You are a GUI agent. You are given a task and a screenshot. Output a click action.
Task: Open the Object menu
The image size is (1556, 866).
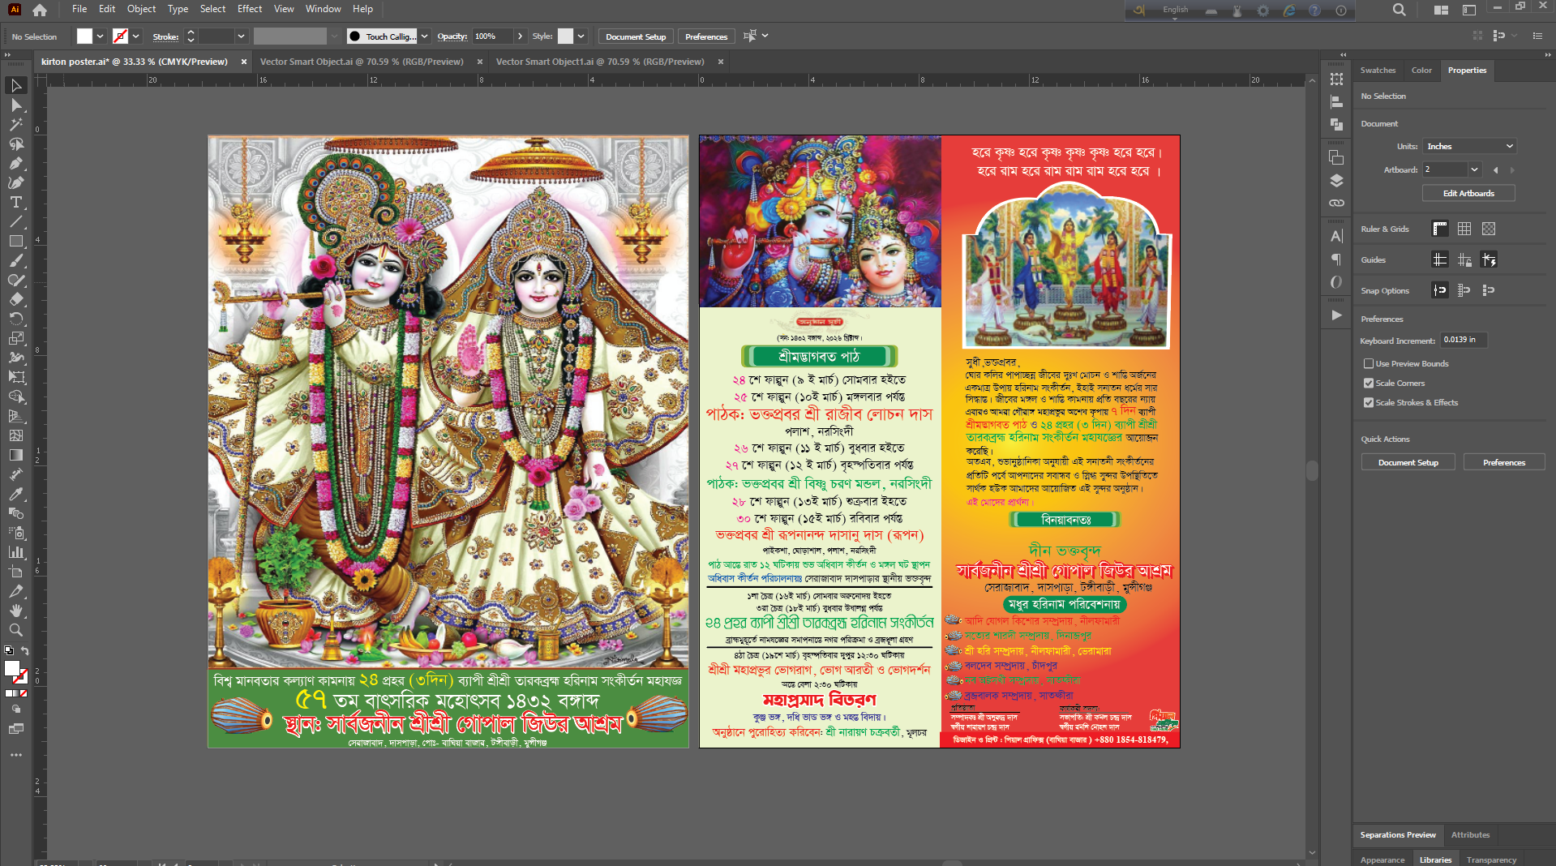[141, 9]
